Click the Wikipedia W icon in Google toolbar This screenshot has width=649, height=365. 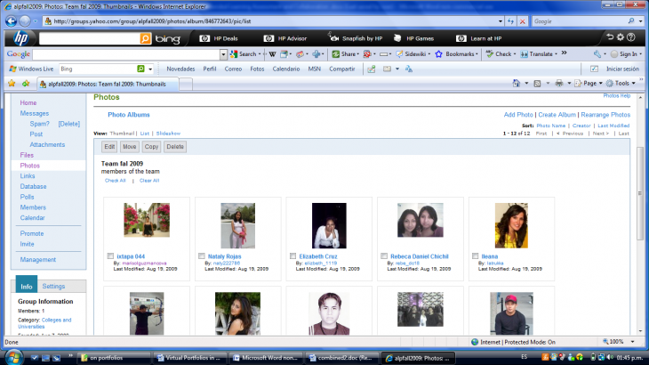point(272,53)
